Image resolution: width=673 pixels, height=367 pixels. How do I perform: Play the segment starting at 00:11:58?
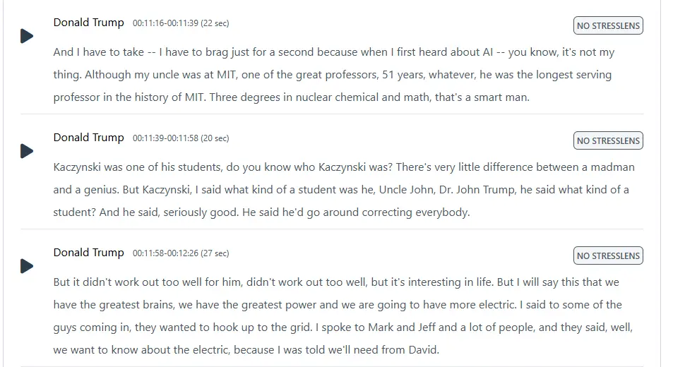coord(27,266)
